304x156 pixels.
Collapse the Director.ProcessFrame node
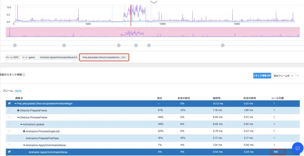18,117
